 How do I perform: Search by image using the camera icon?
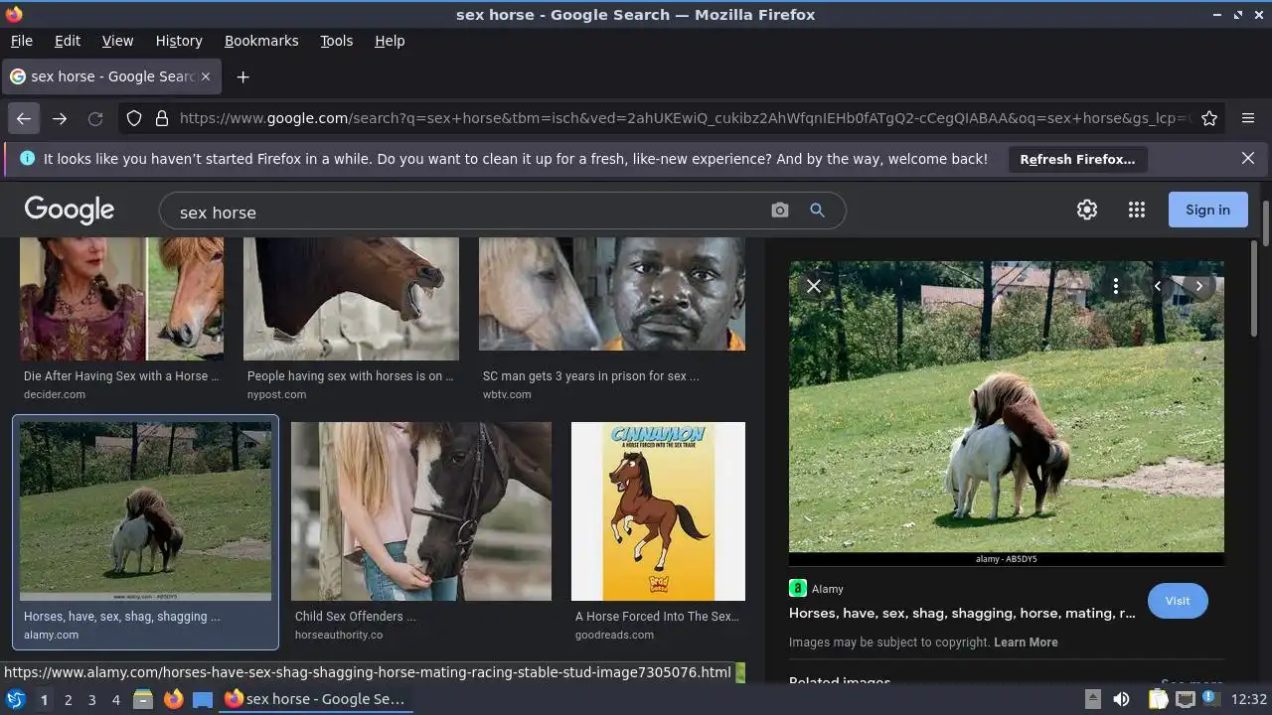(780, 211)
